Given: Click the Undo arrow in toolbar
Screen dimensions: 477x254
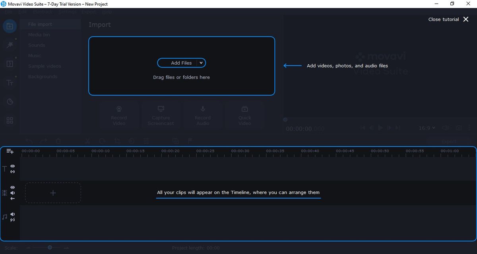Looking at the screenshot, I should (29, 141).
